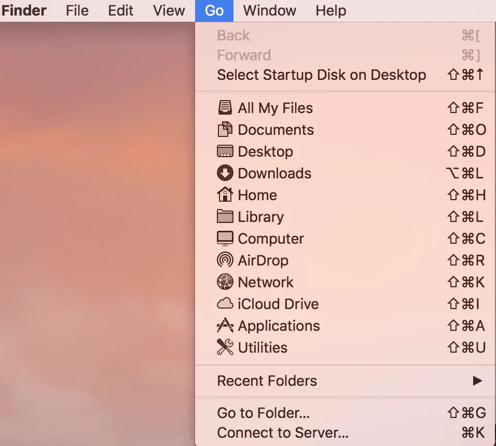This screenshot has height=446, width=496.
Task: Click the All My Files icon
Action: 225,108
